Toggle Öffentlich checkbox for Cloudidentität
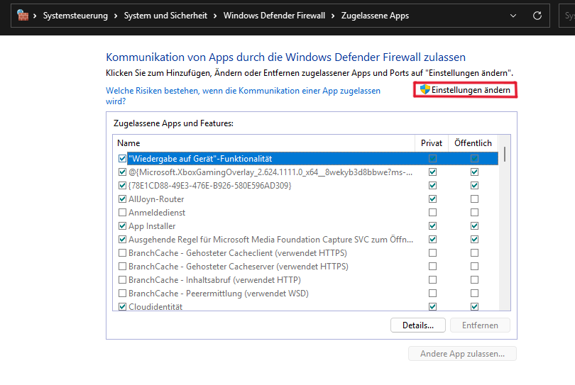Screen dimensions: 575x385 coord(474,306)
